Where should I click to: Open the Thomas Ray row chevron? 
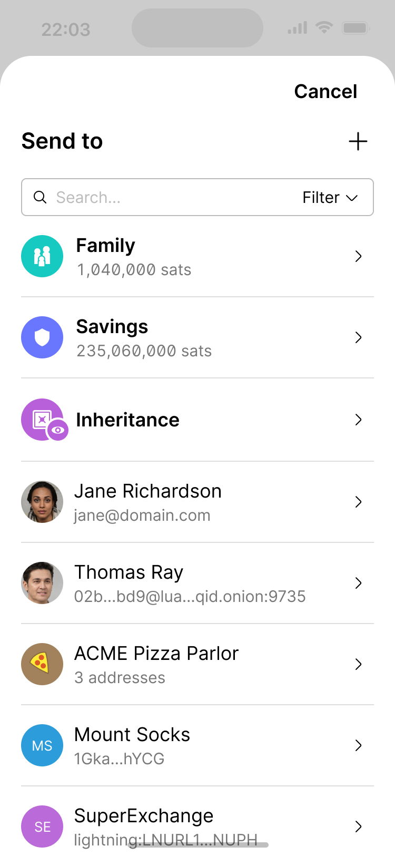pos(359,583)
